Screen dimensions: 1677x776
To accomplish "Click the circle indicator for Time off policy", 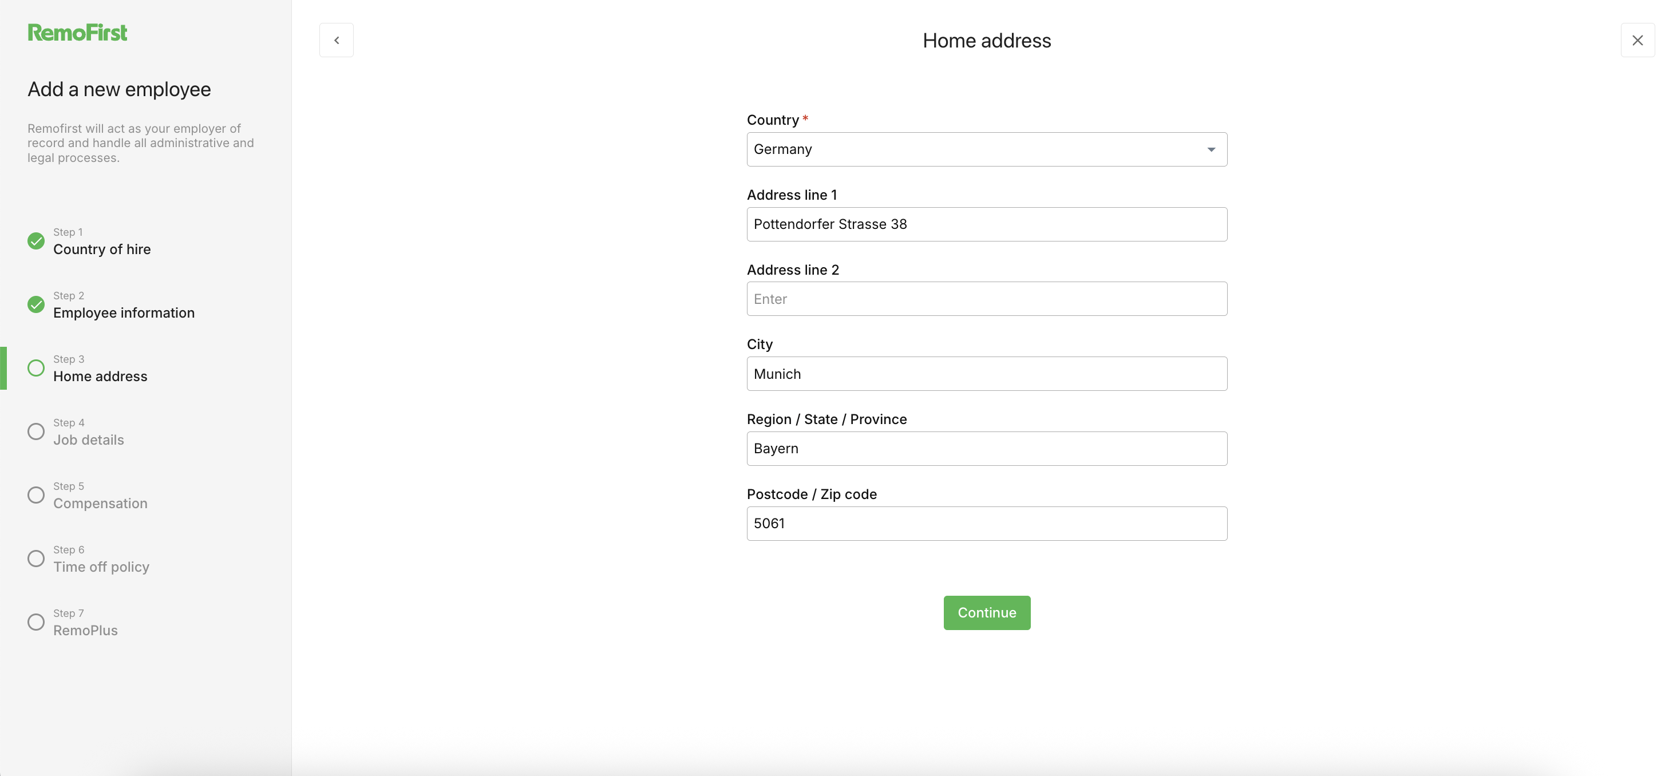I will [x=37, y=559].
